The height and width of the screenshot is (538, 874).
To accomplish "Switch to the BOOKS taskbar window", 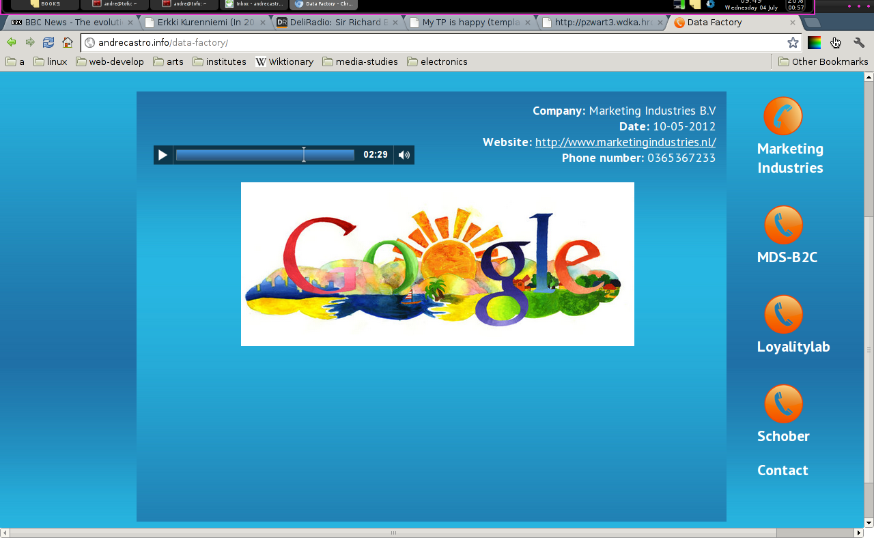I will (44, 4).
